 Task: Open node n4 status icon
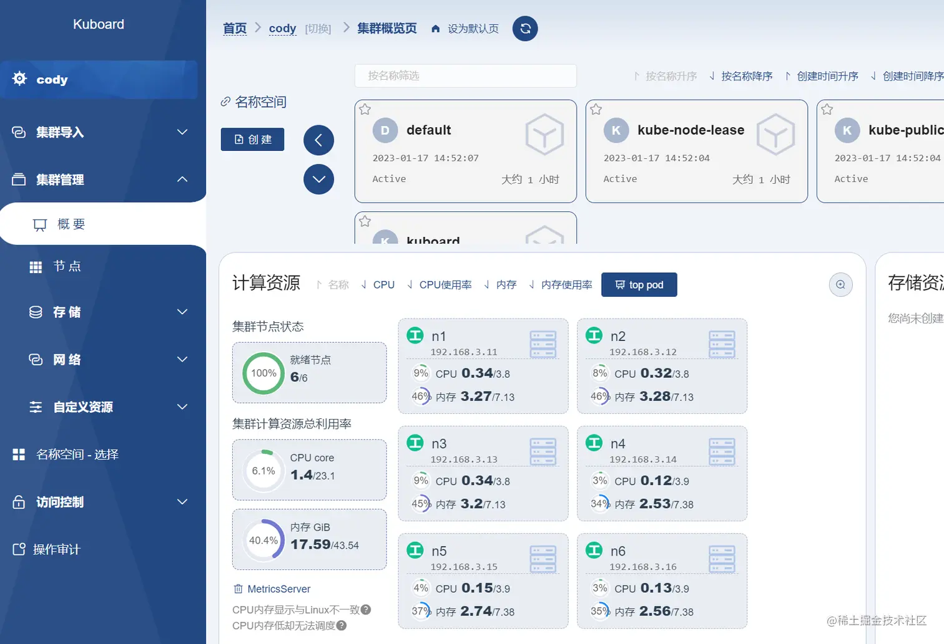(x=594, y=443)
